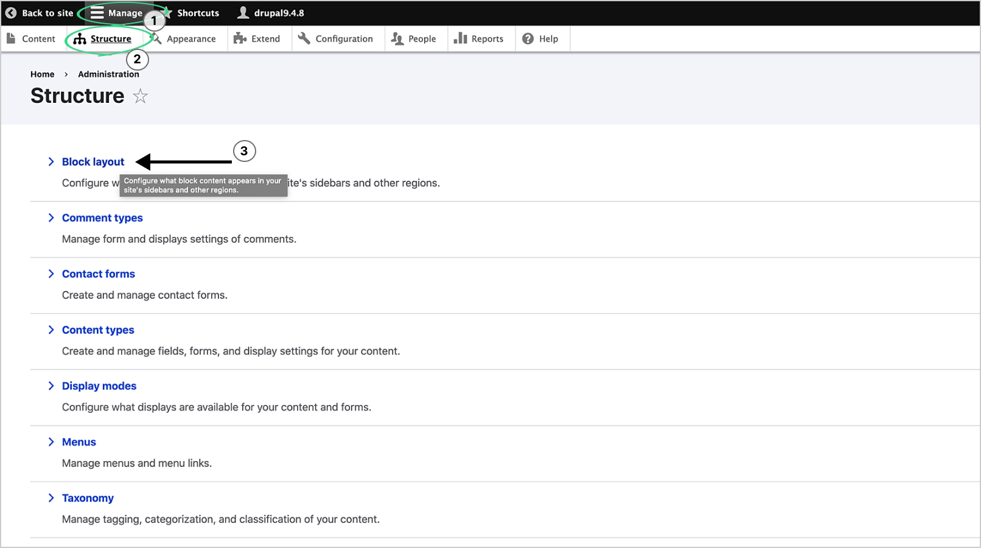Click the text "Create and manage contact forms."
Screen dimensions: 981x548
click(x=145, y=295)
